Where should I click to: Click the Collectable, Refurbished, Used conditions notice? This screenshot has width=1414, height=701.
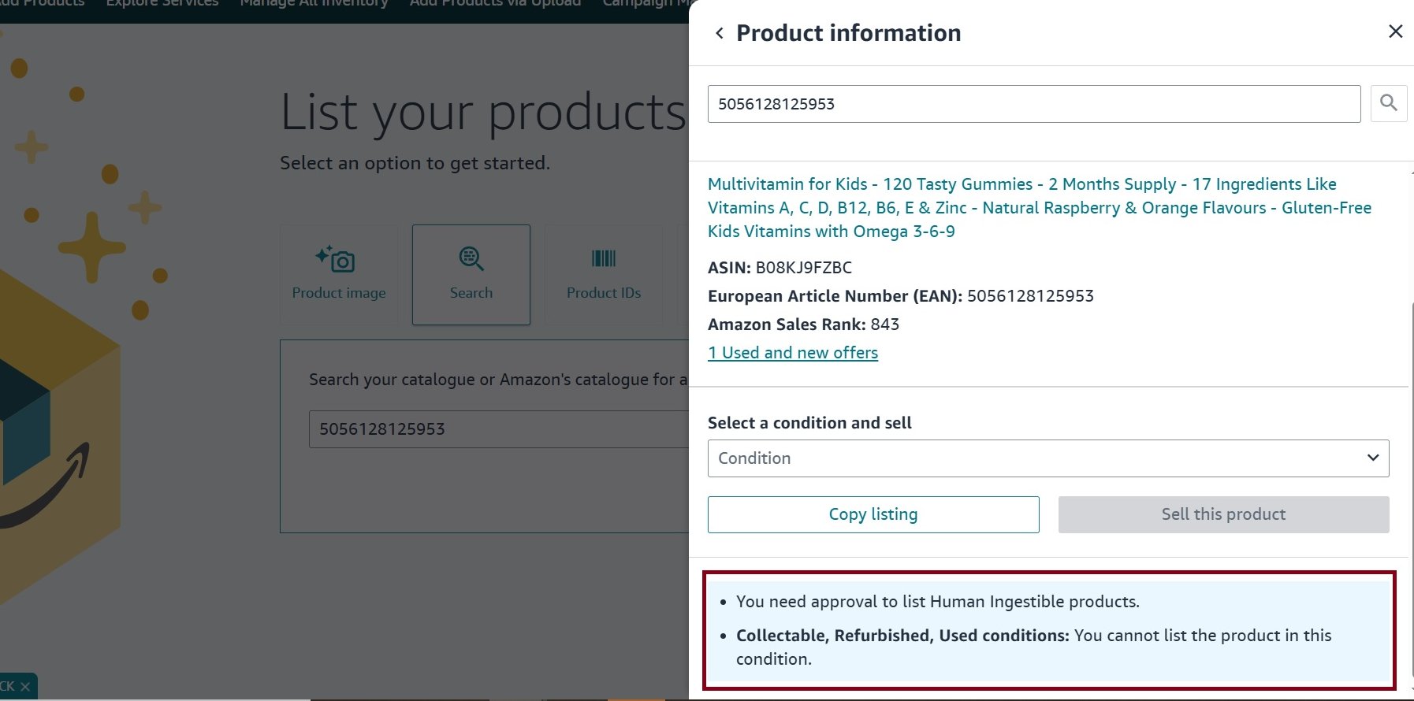point(1034,647)
